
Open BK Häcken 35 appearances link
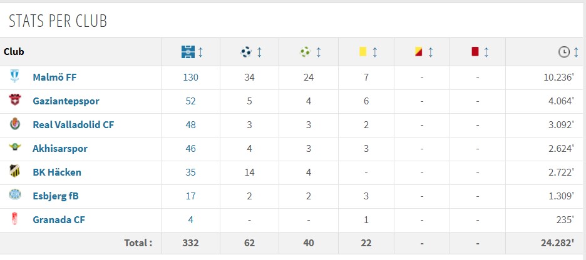click(x=190, y=172)
